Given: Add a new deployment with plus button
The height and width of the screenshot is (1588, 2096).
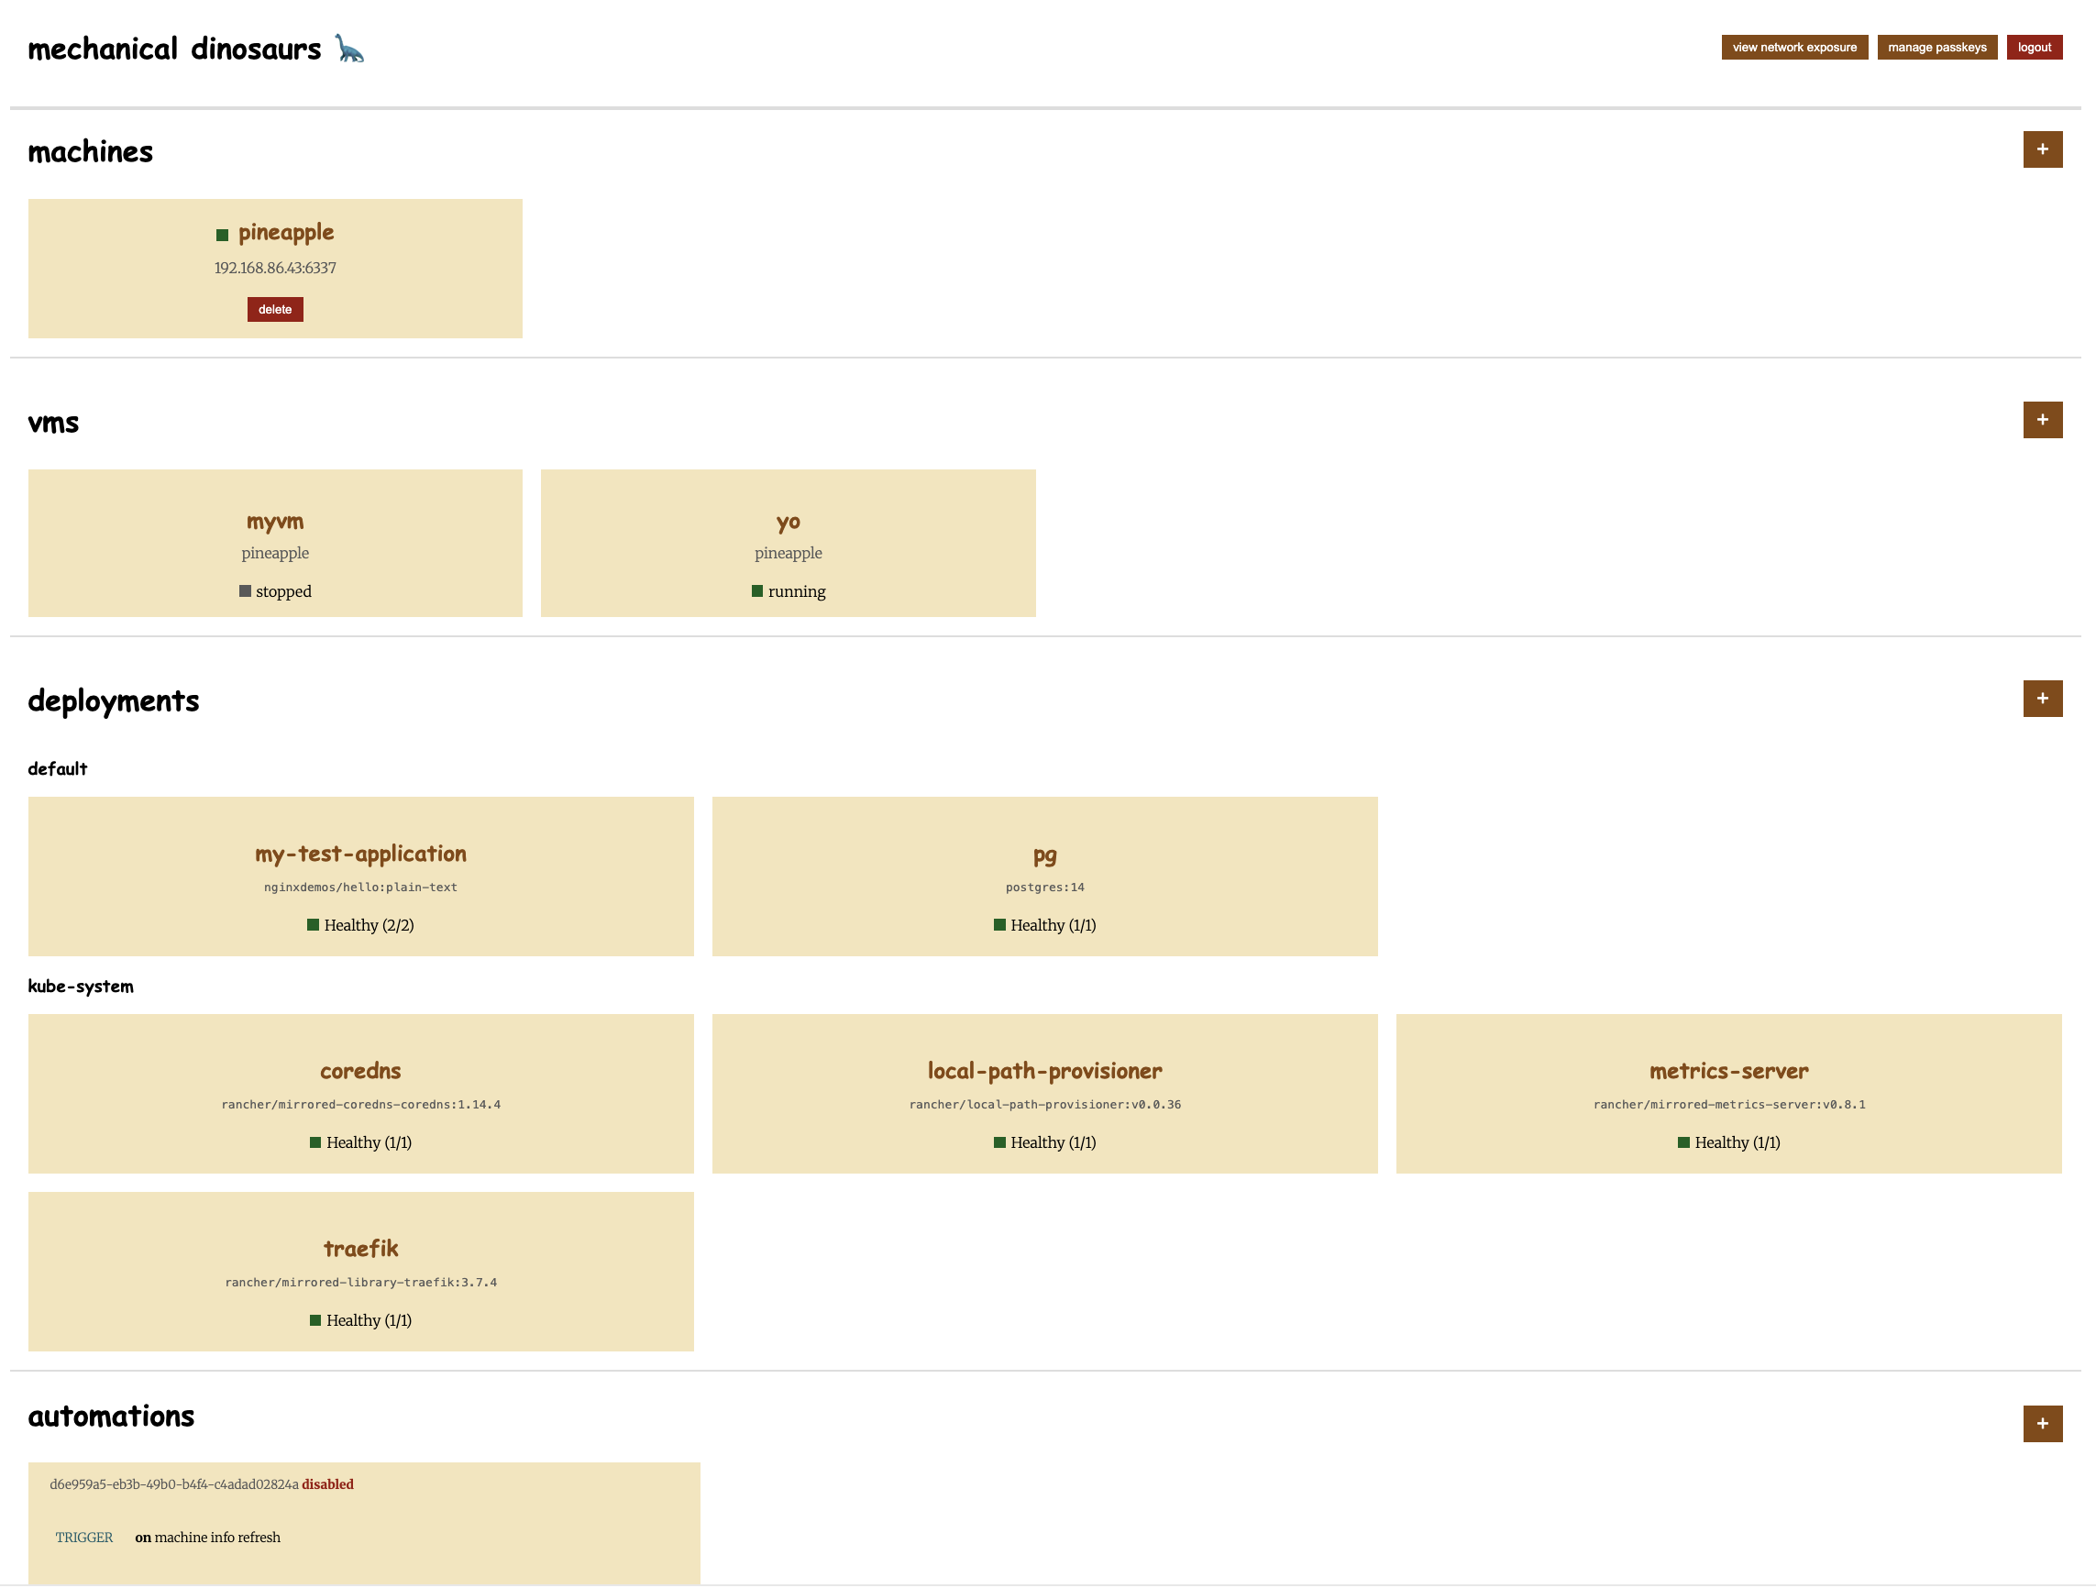Looking at the screenshot, I should point(2042,700).
